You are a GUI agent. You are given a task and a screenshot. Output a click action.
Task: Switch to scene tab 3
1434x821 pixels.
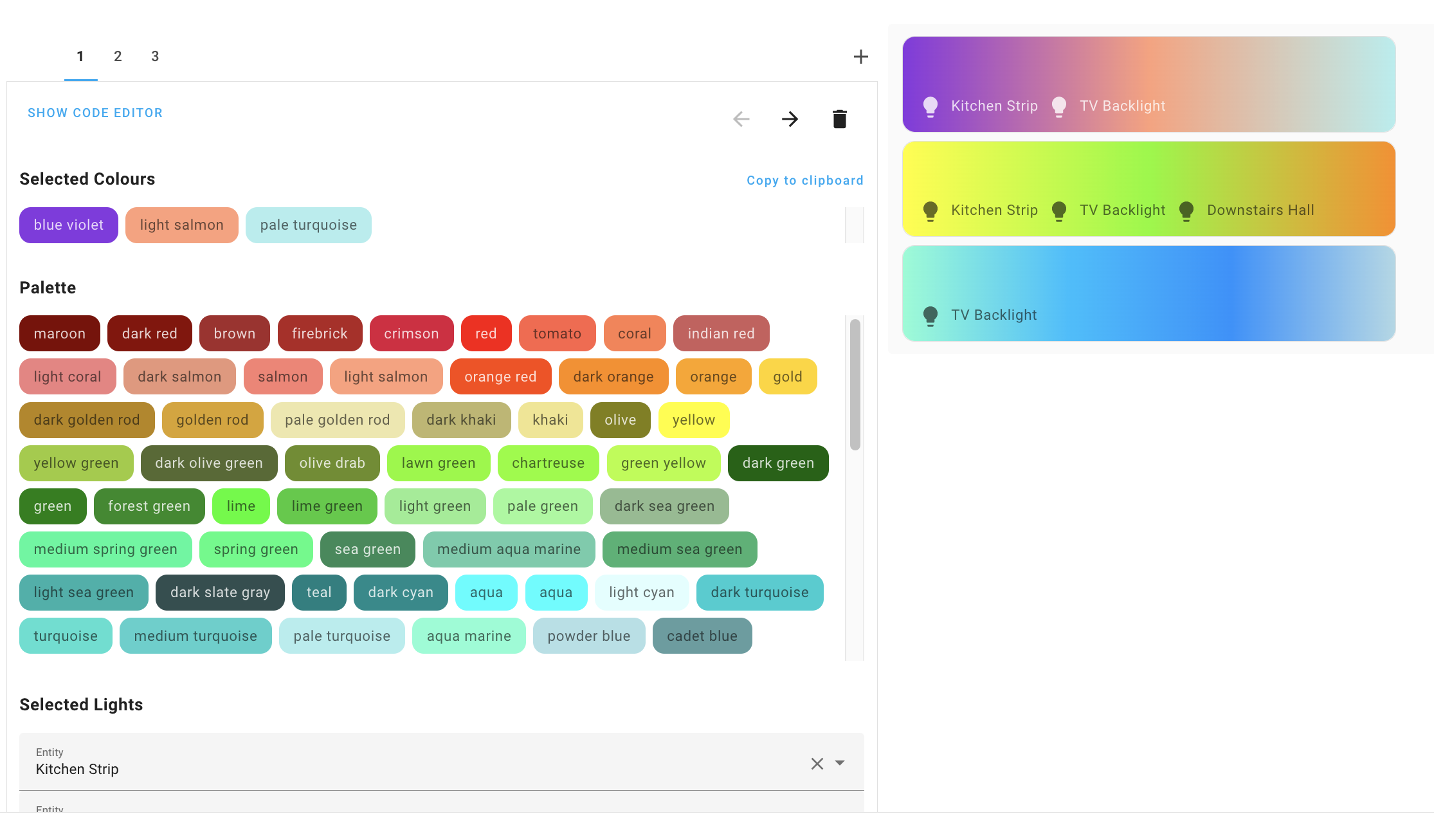pyautogui.click(x=155, y=57)
